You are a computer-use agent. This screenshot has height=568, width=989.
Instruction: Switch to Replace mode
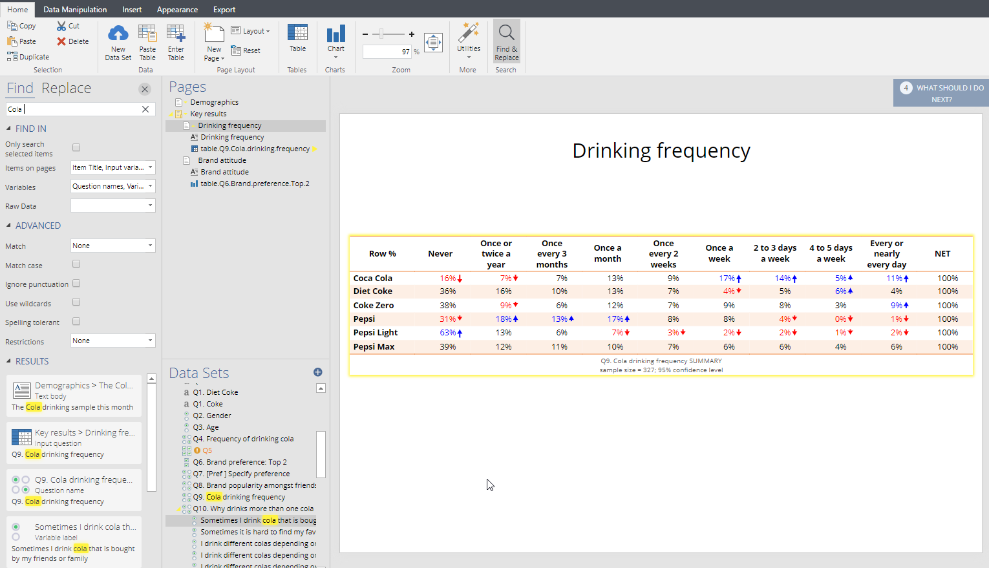tap(66, 89)
